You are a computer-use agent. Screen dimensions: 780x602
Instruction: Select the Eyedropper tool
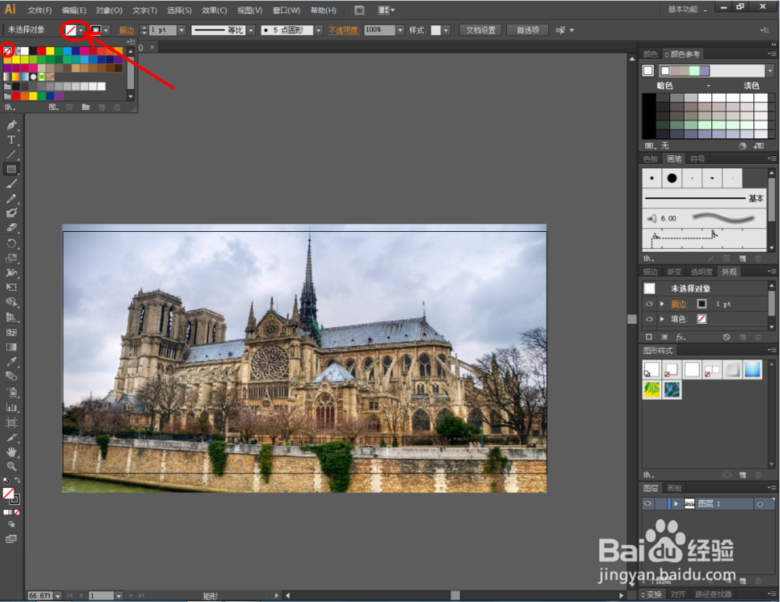click(x=11, y=362)
